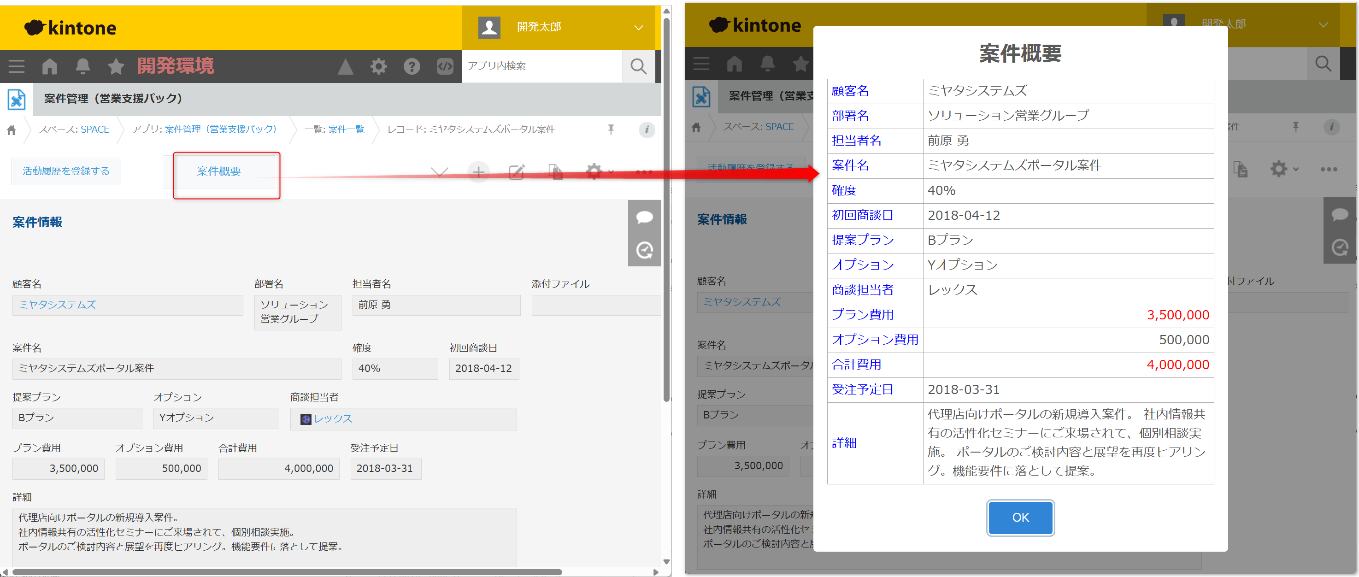Image resolution: width=1359 pixels, height=577 pixels.
Task: Open the ミヤタシステムズ customer link
Action: pos(57,305)
